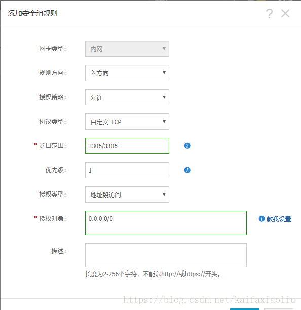Viewport: 301px width, 310px height.
Task: Click the 添加安全组规则 dialog title
Action: click(32, 14)
